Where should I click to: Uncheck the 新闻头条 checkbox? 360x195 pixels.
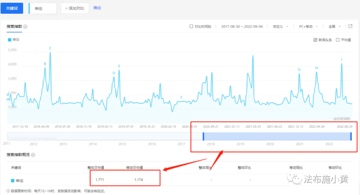click(x=315, y=40)
